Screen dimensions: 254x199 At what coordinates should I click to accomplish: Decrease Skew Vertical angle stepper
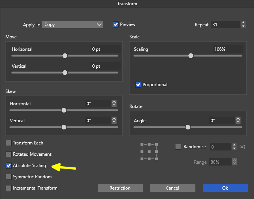[114, 122]
